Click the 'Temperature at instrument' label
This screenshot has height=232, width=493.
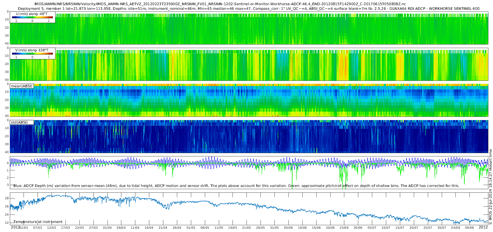coord(38,222)
